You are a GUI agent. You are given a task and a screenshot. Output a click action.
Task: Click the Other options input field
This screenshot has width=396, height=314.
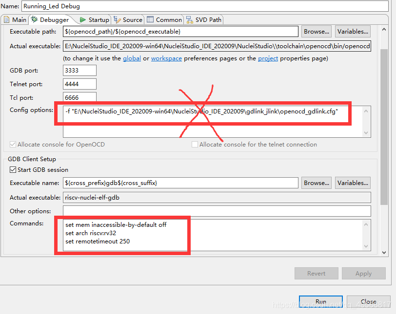point(217,211)
